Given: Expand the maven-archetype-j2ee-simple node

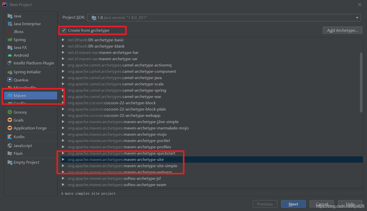Looking at the screenshot, I should (63, 122).
